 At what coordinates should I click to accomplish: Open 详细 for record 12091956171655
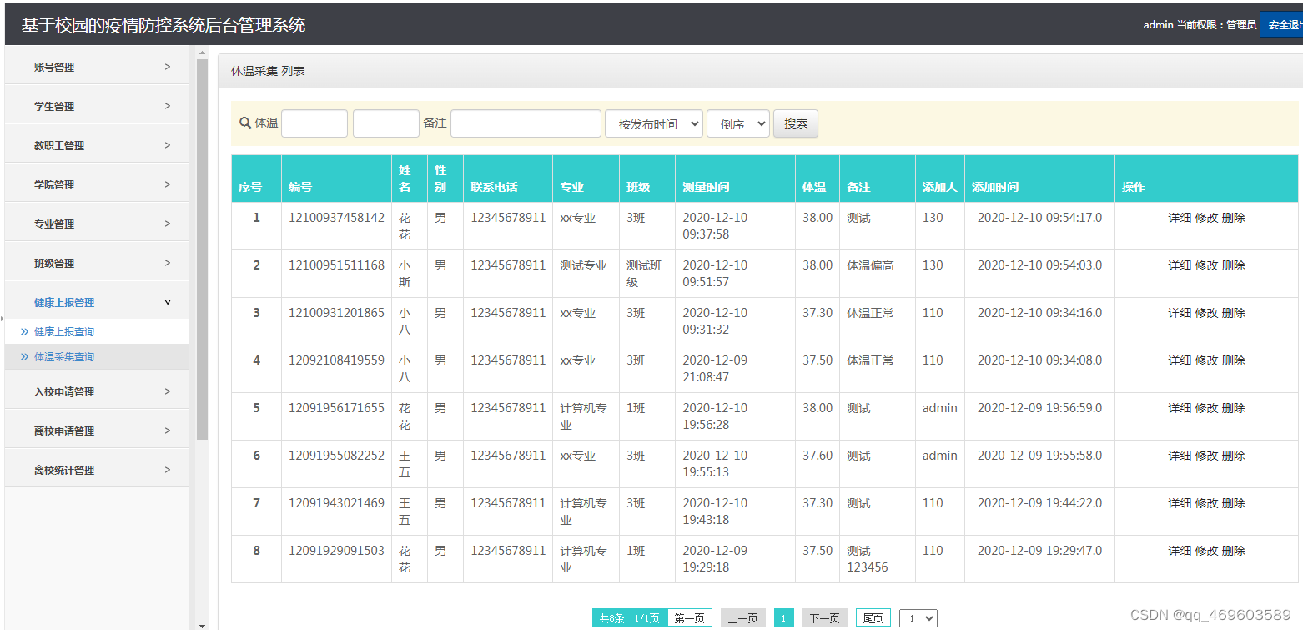[x=1180, y=408]
